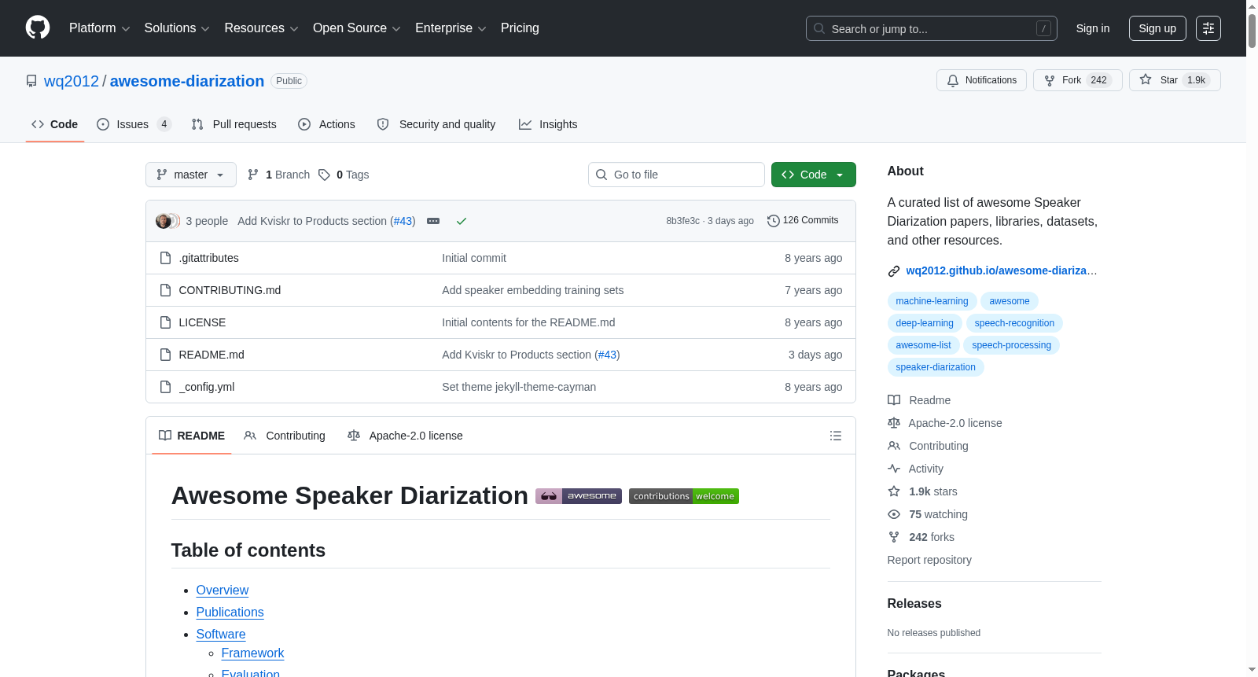View commit check status green checkmark
The height and width of the screenshot is (677, 1258).
tap(462, 221)
